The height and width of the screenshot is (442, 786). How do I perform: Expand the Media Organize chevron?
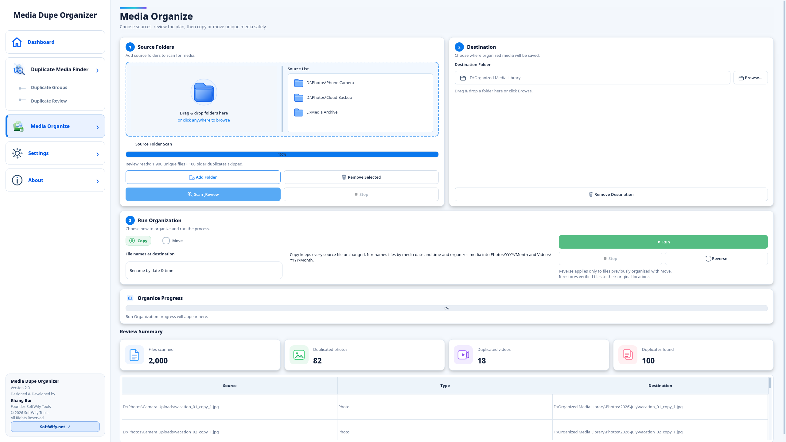coord(98,127)
